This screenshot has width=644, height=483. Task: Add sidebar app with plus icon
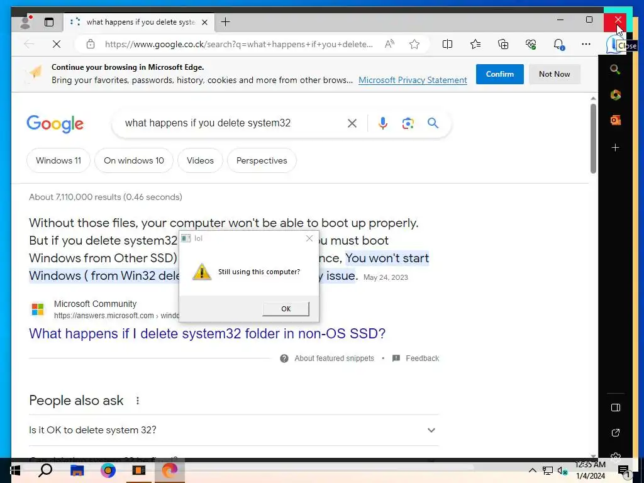(x=615, y=147)
